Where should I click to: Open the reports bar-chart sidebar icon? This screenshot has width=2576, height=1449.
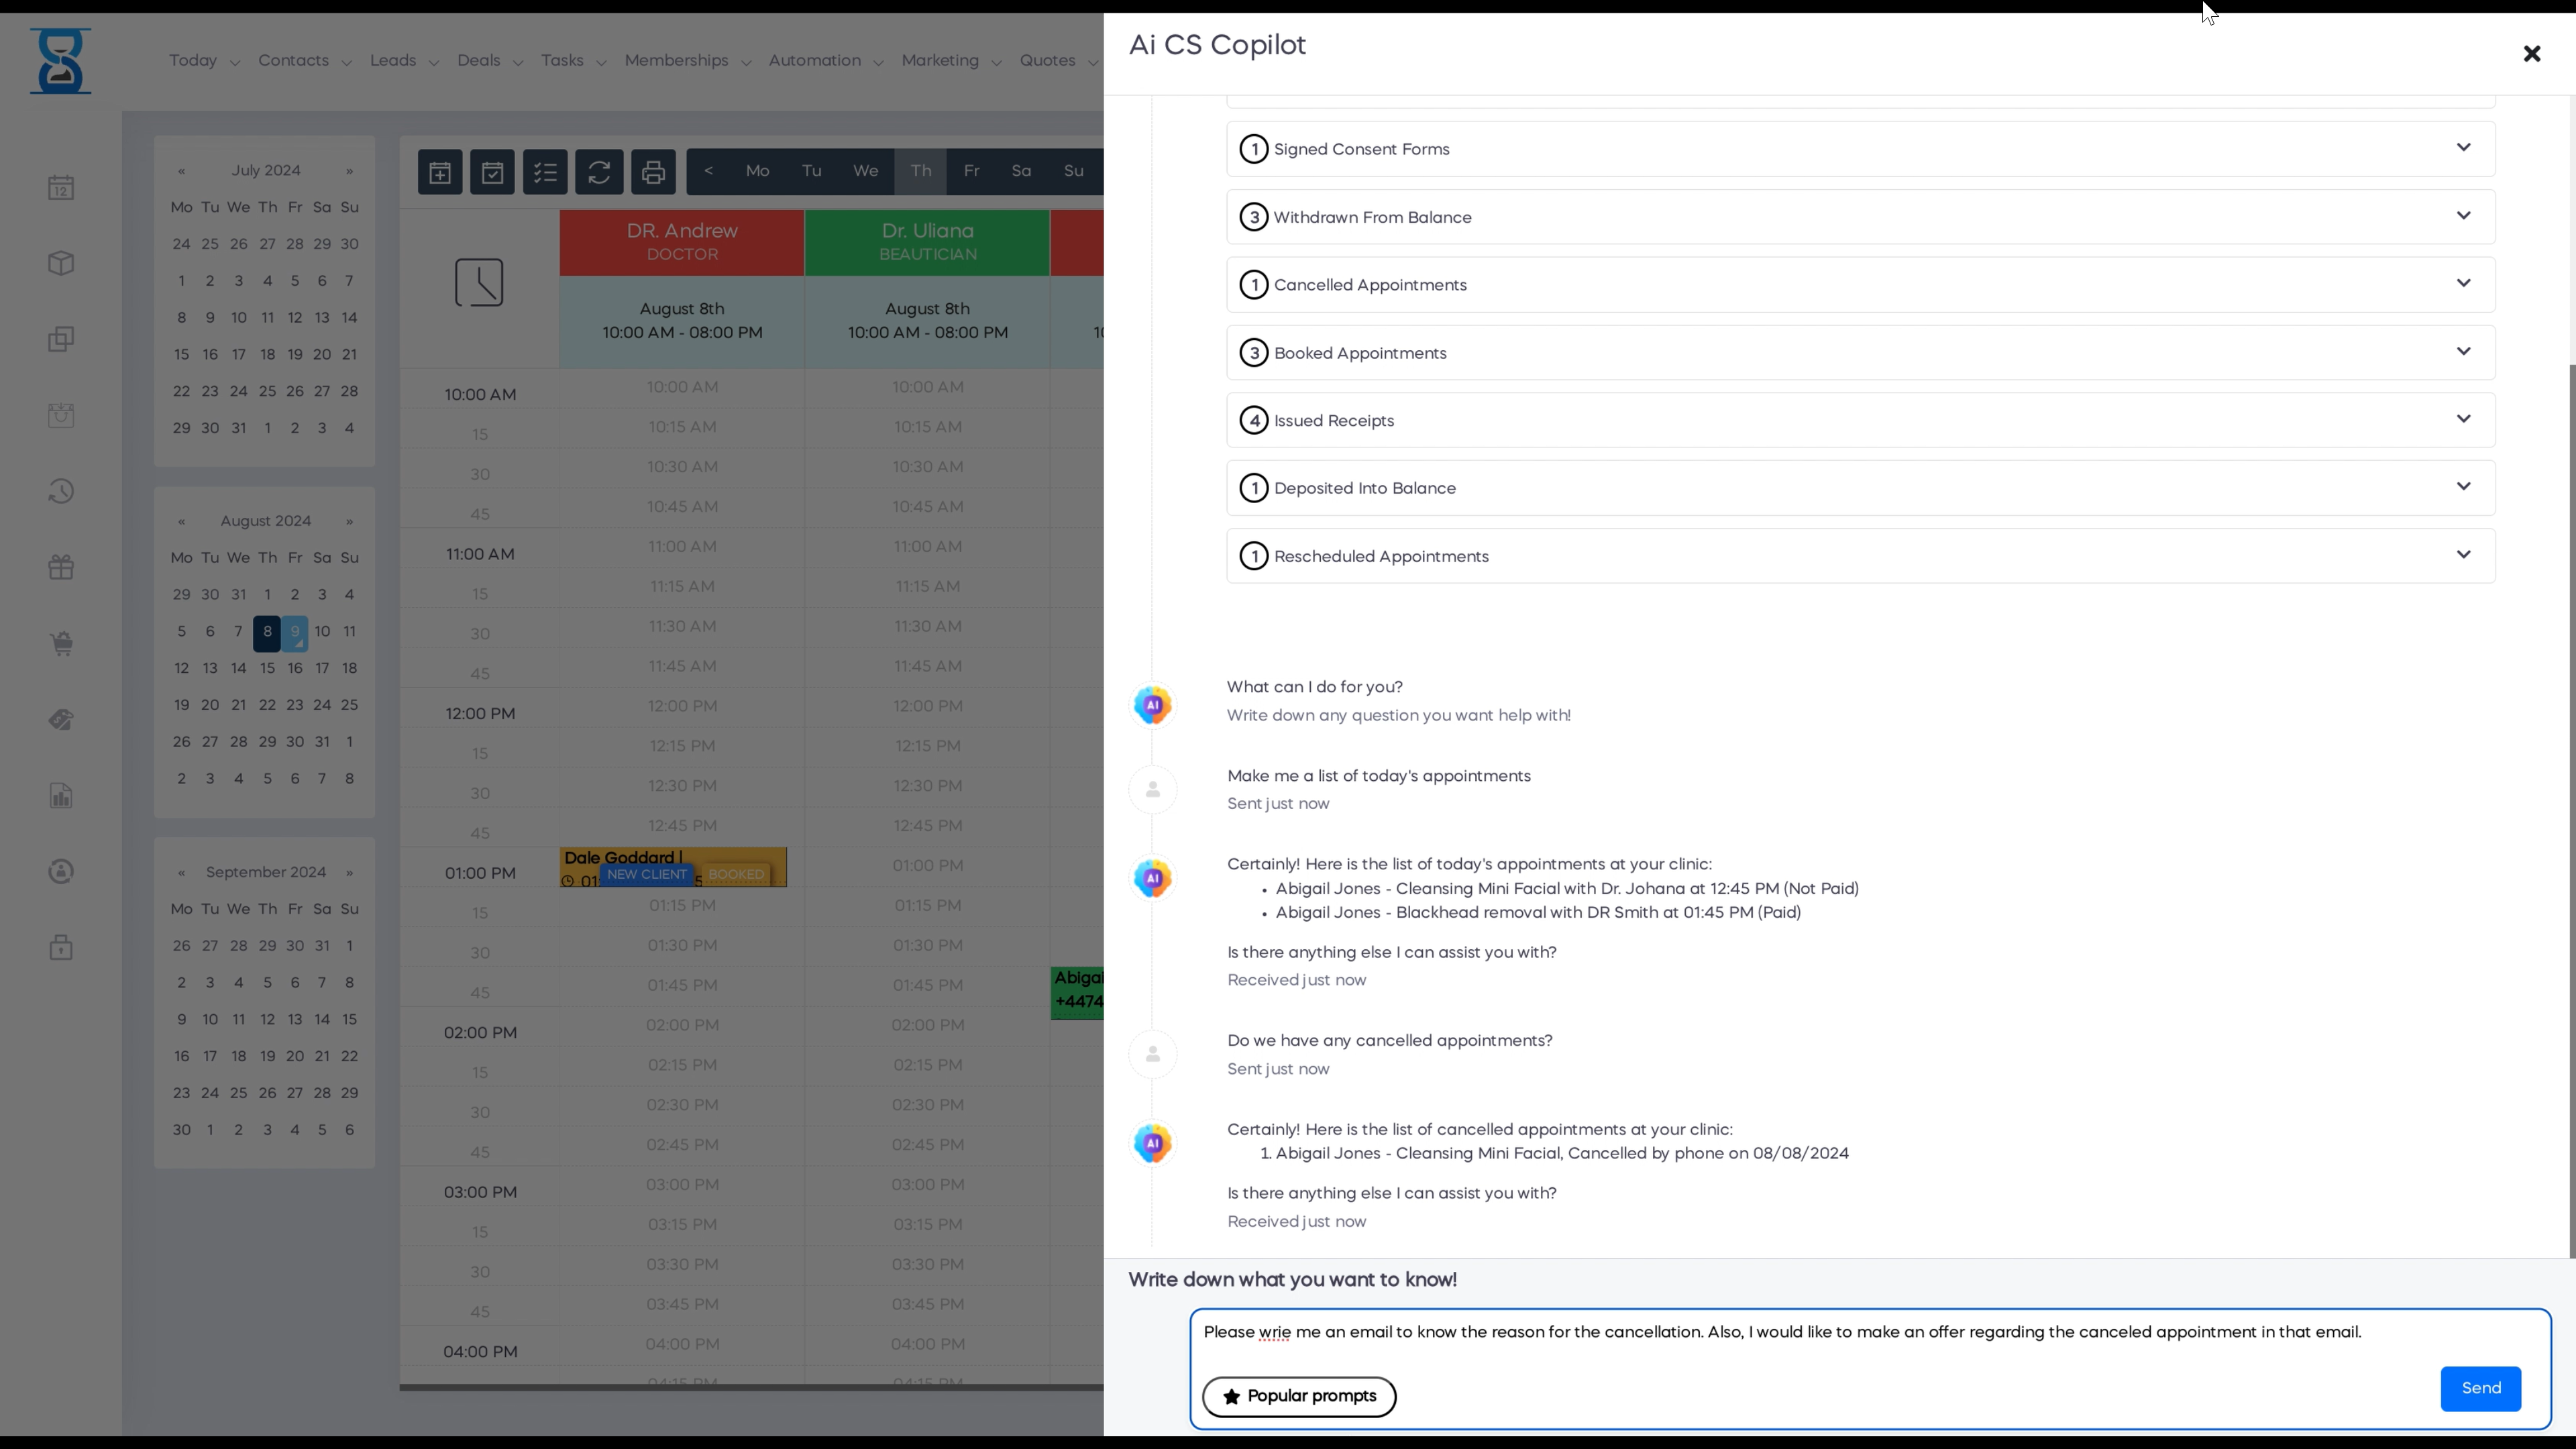click(61, 795)
